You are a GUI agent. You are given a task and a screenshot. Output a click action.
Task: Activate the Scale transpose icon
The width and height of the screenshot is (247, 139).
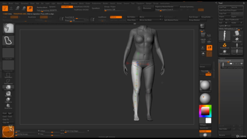coord(24,8)
